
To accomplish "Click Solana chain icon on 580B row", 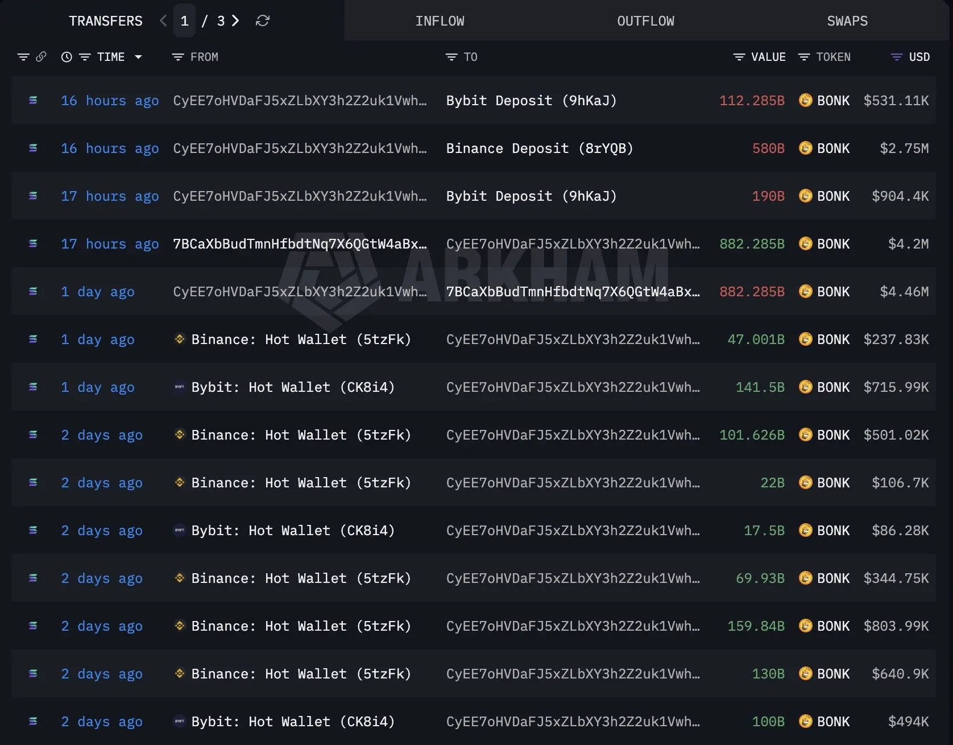I will [33, 148].
